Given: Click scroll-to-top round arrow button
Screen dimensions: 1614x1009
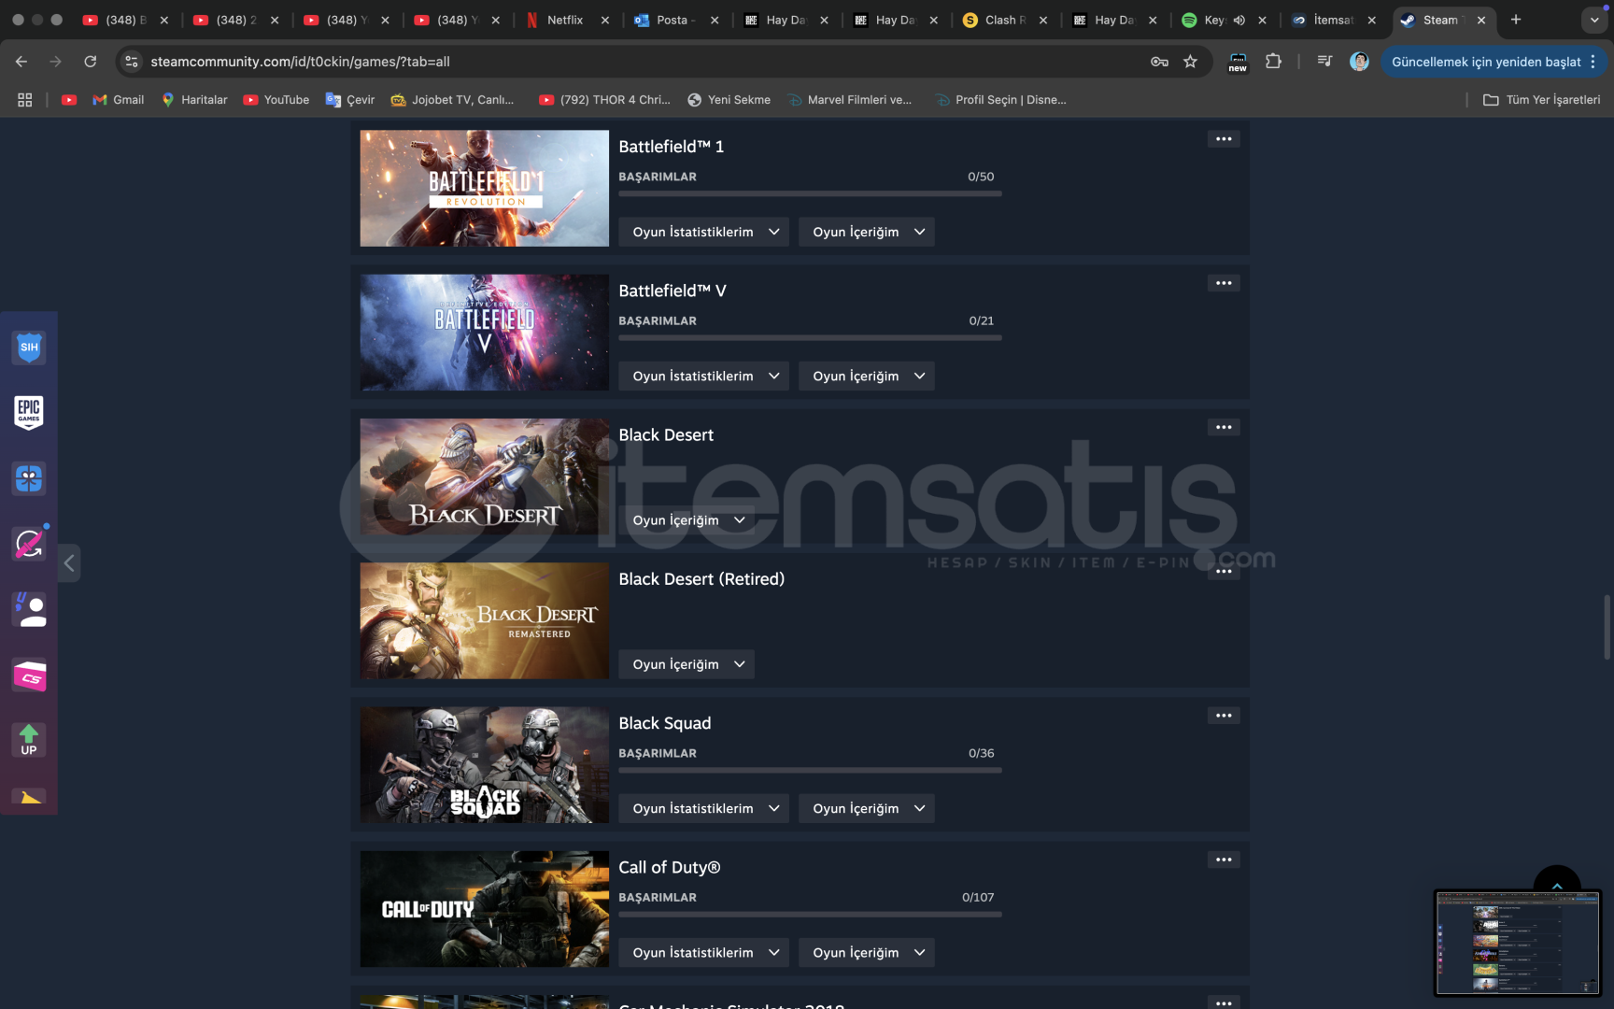Looking at the screenshot, I should [1557, 882].
